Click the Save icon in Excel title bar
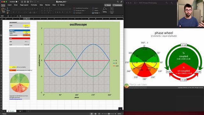The image size is (204, 115). click(x=25, y=2)
